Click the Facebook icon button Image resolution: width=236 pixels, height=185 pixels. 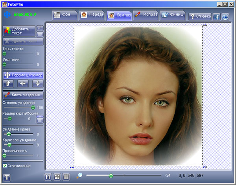[x=216, y=16]
